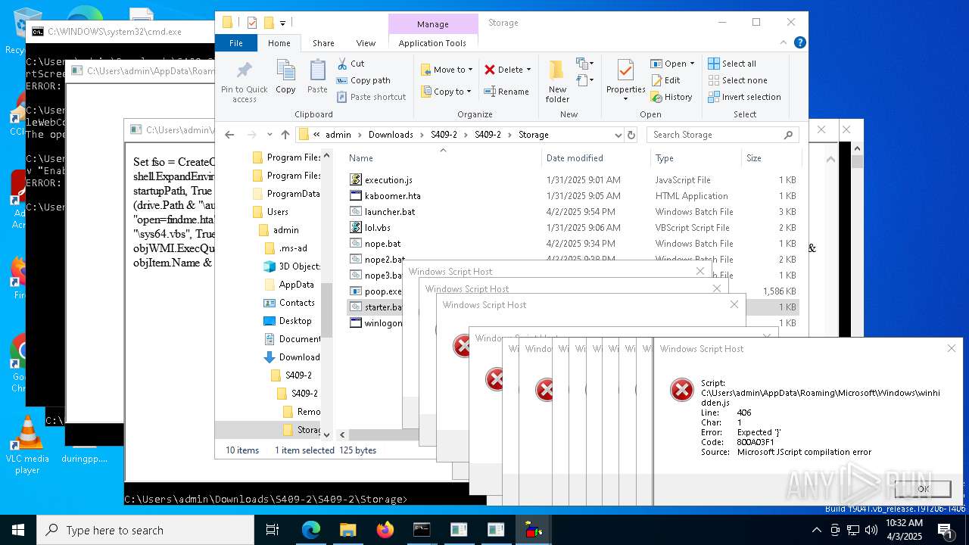Click the Edit command in ribbon
Screen dimensions: 969x545
(665, 80)
